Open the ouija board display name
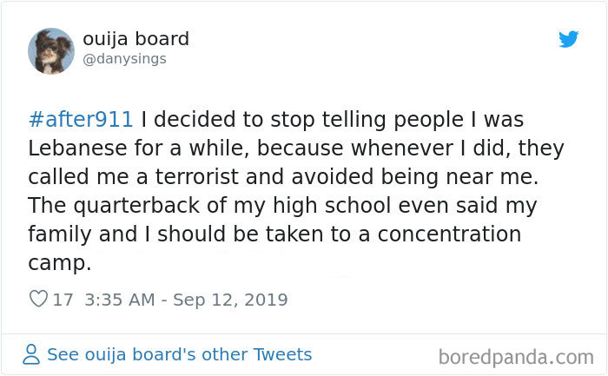Image resolution: width=608 pixels, height=376 pixels. tap(135, 39)
